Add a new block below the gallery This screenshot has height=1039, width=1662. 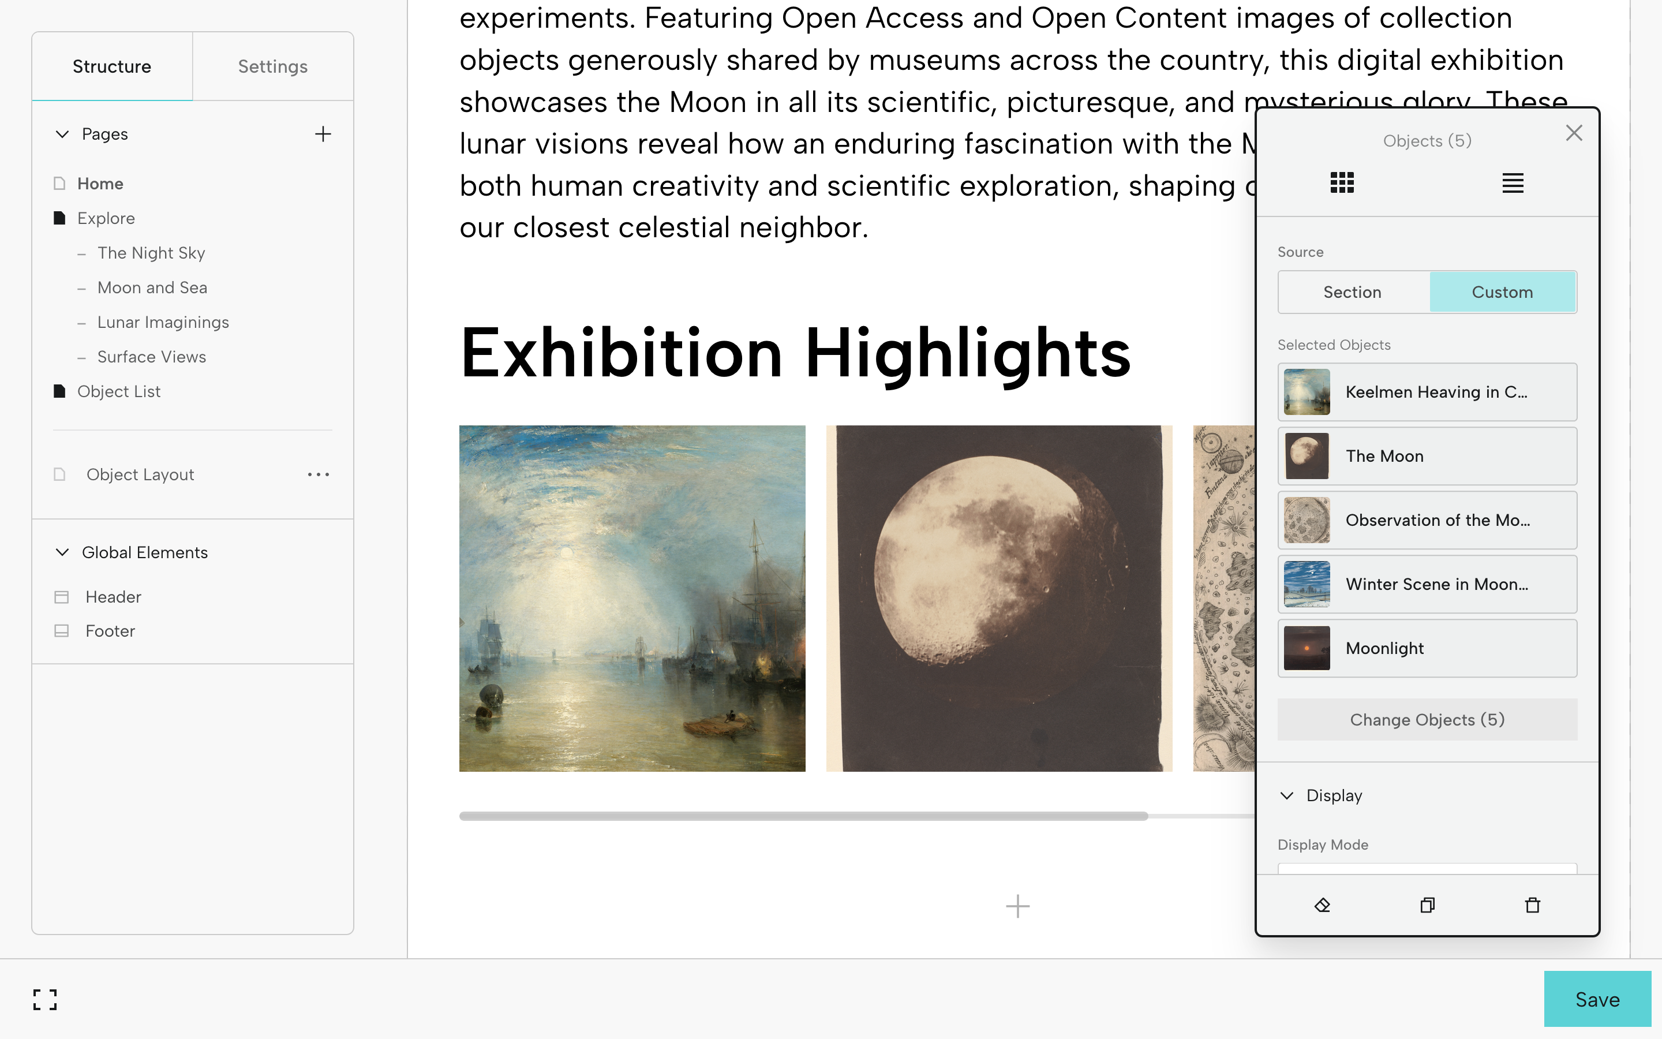tap(1017, 906)
